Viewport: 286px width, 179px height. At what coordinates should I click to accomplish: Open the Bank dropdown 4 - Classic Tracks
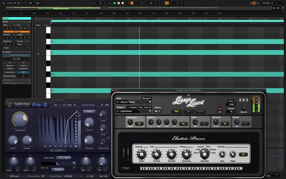click(134, 102)
